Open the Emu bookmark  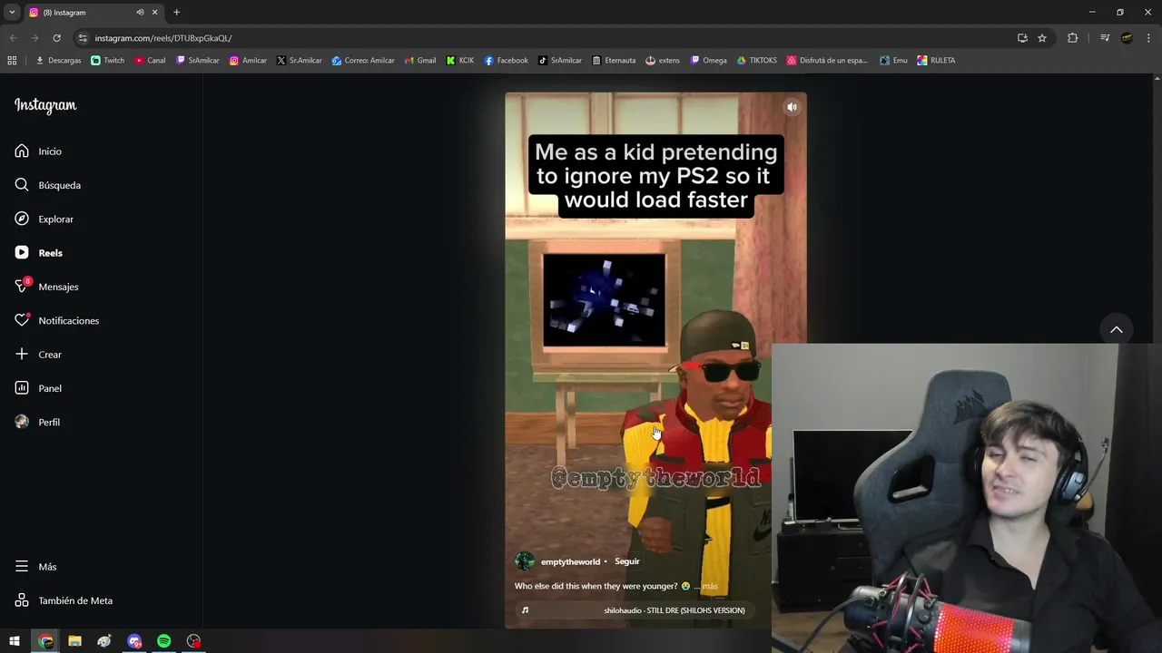point(893,61)
